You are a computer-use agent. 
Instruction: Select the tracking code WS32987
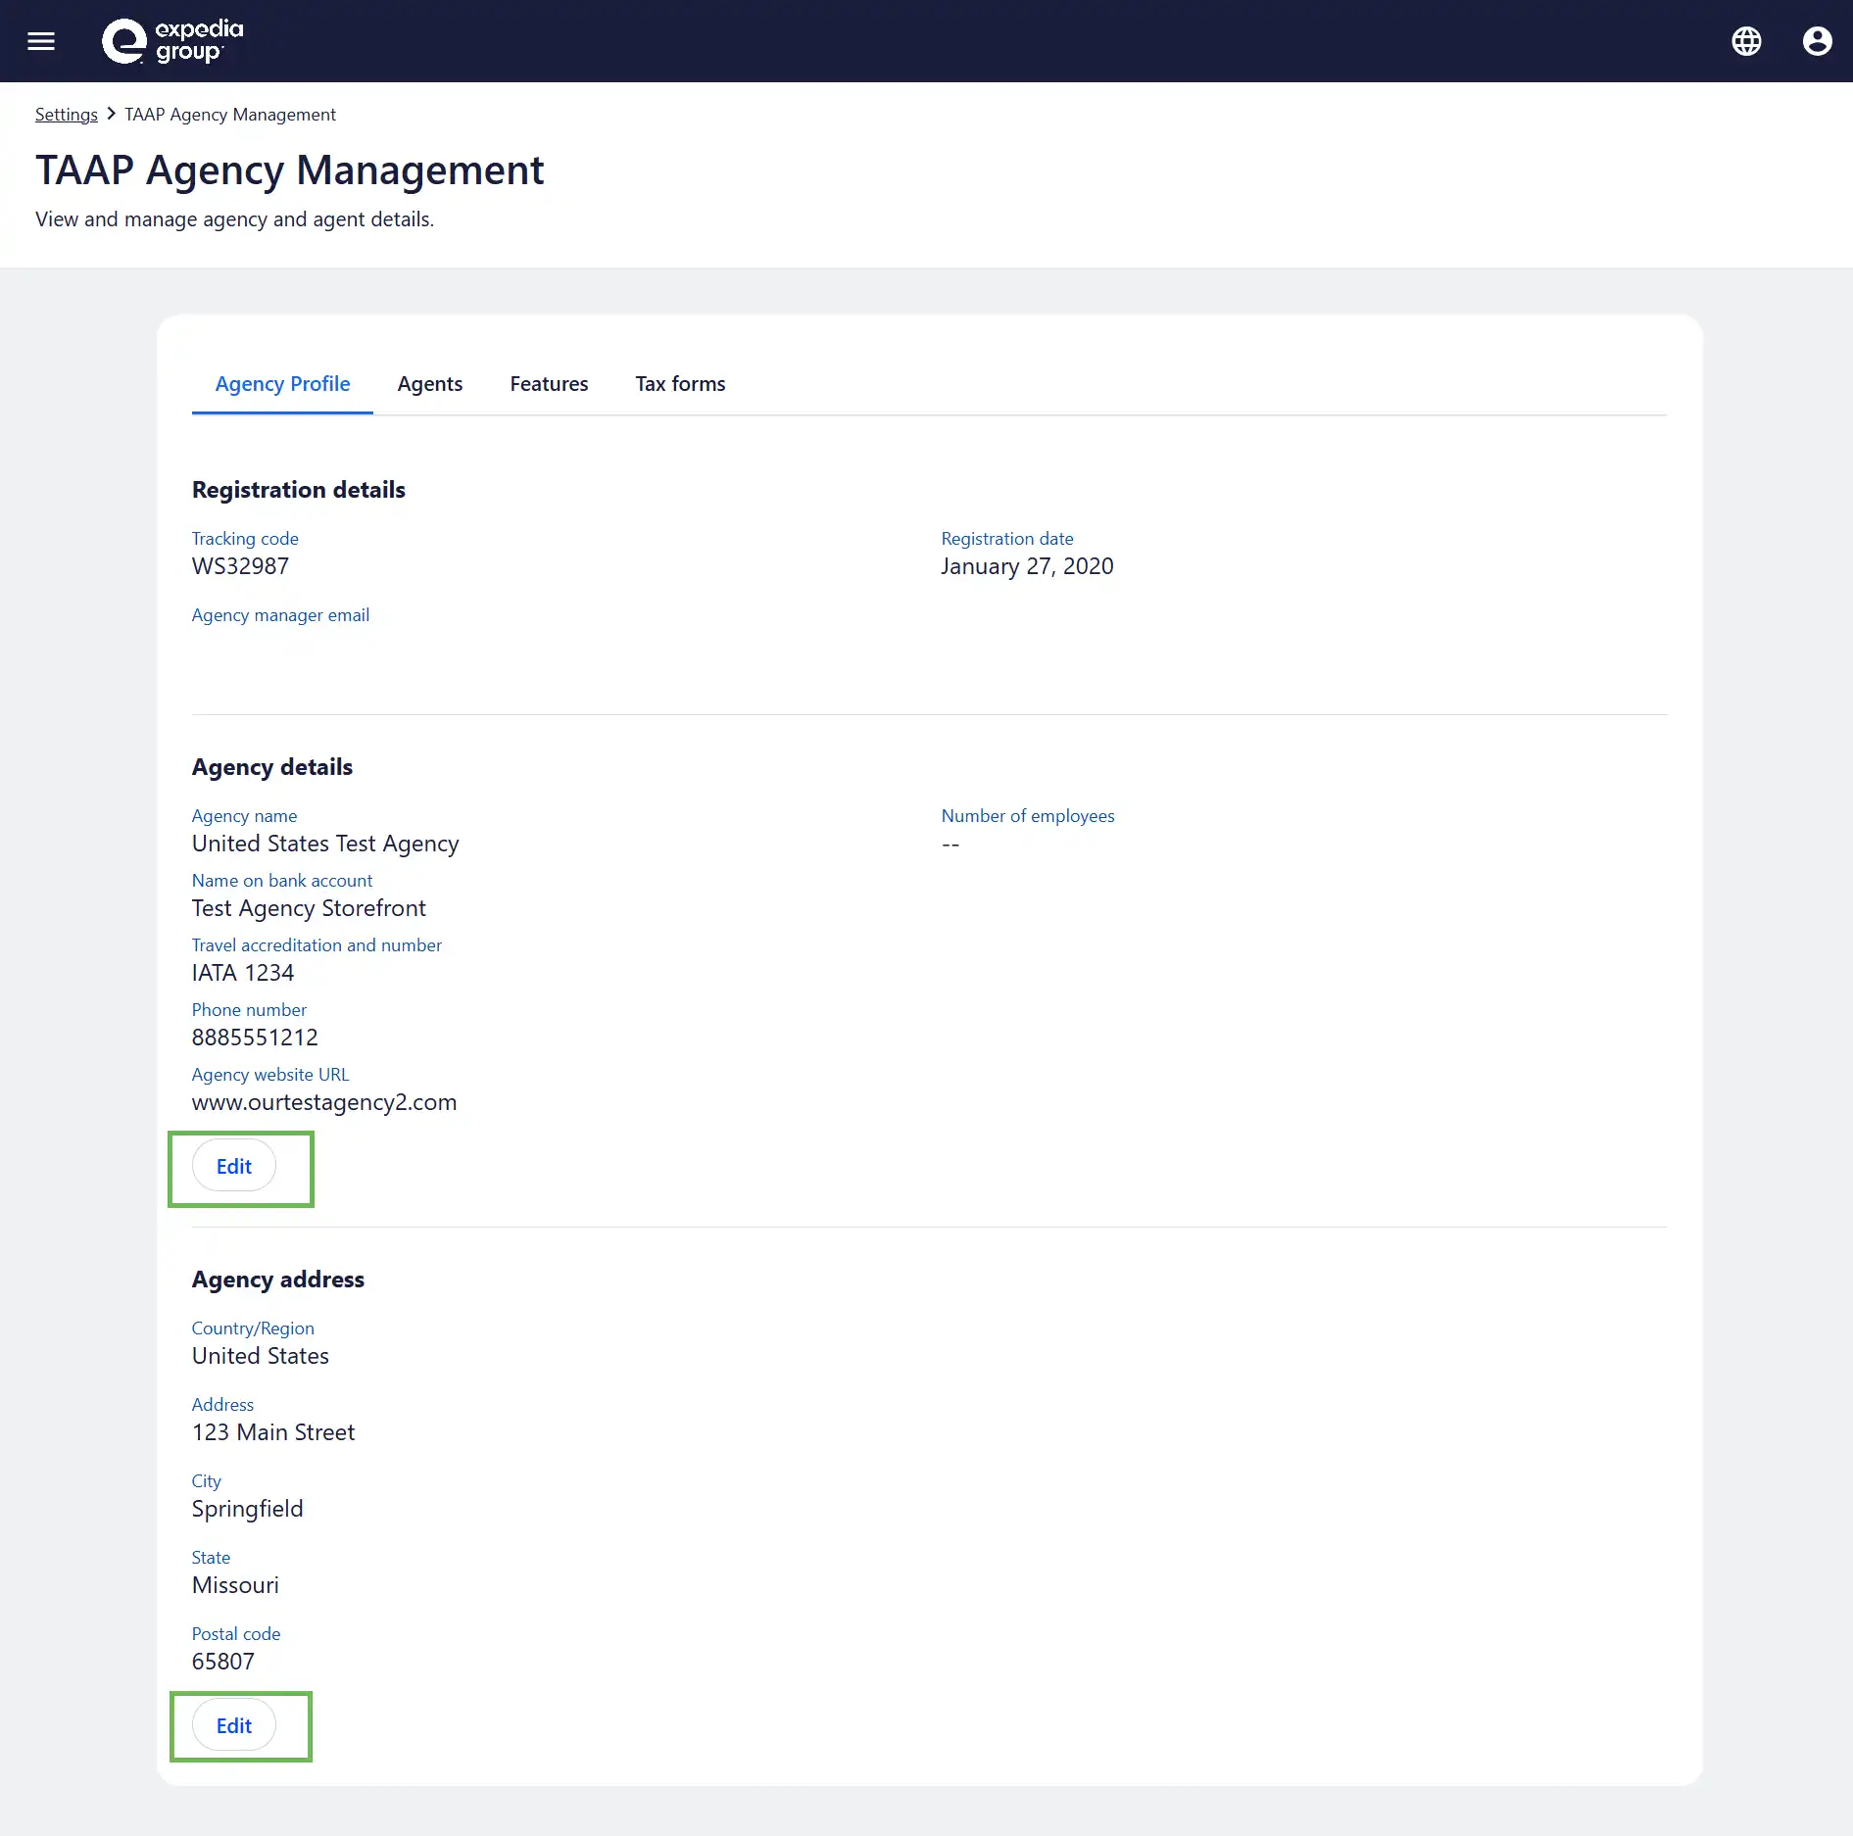[x=240, y=565]
